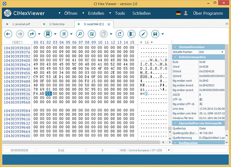Open the Erstellen menu

pyautogui.click(x=96, y=13)
